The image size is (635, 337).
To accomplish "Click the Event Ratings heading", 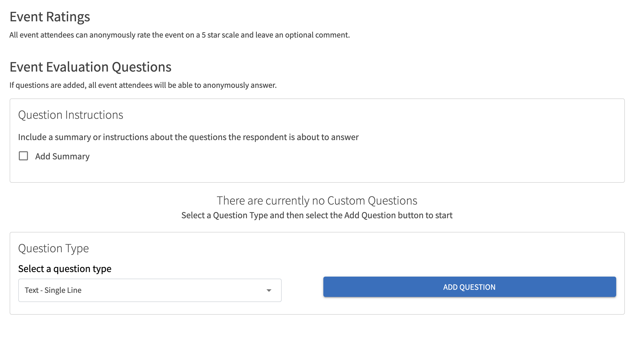I will 50,16.
